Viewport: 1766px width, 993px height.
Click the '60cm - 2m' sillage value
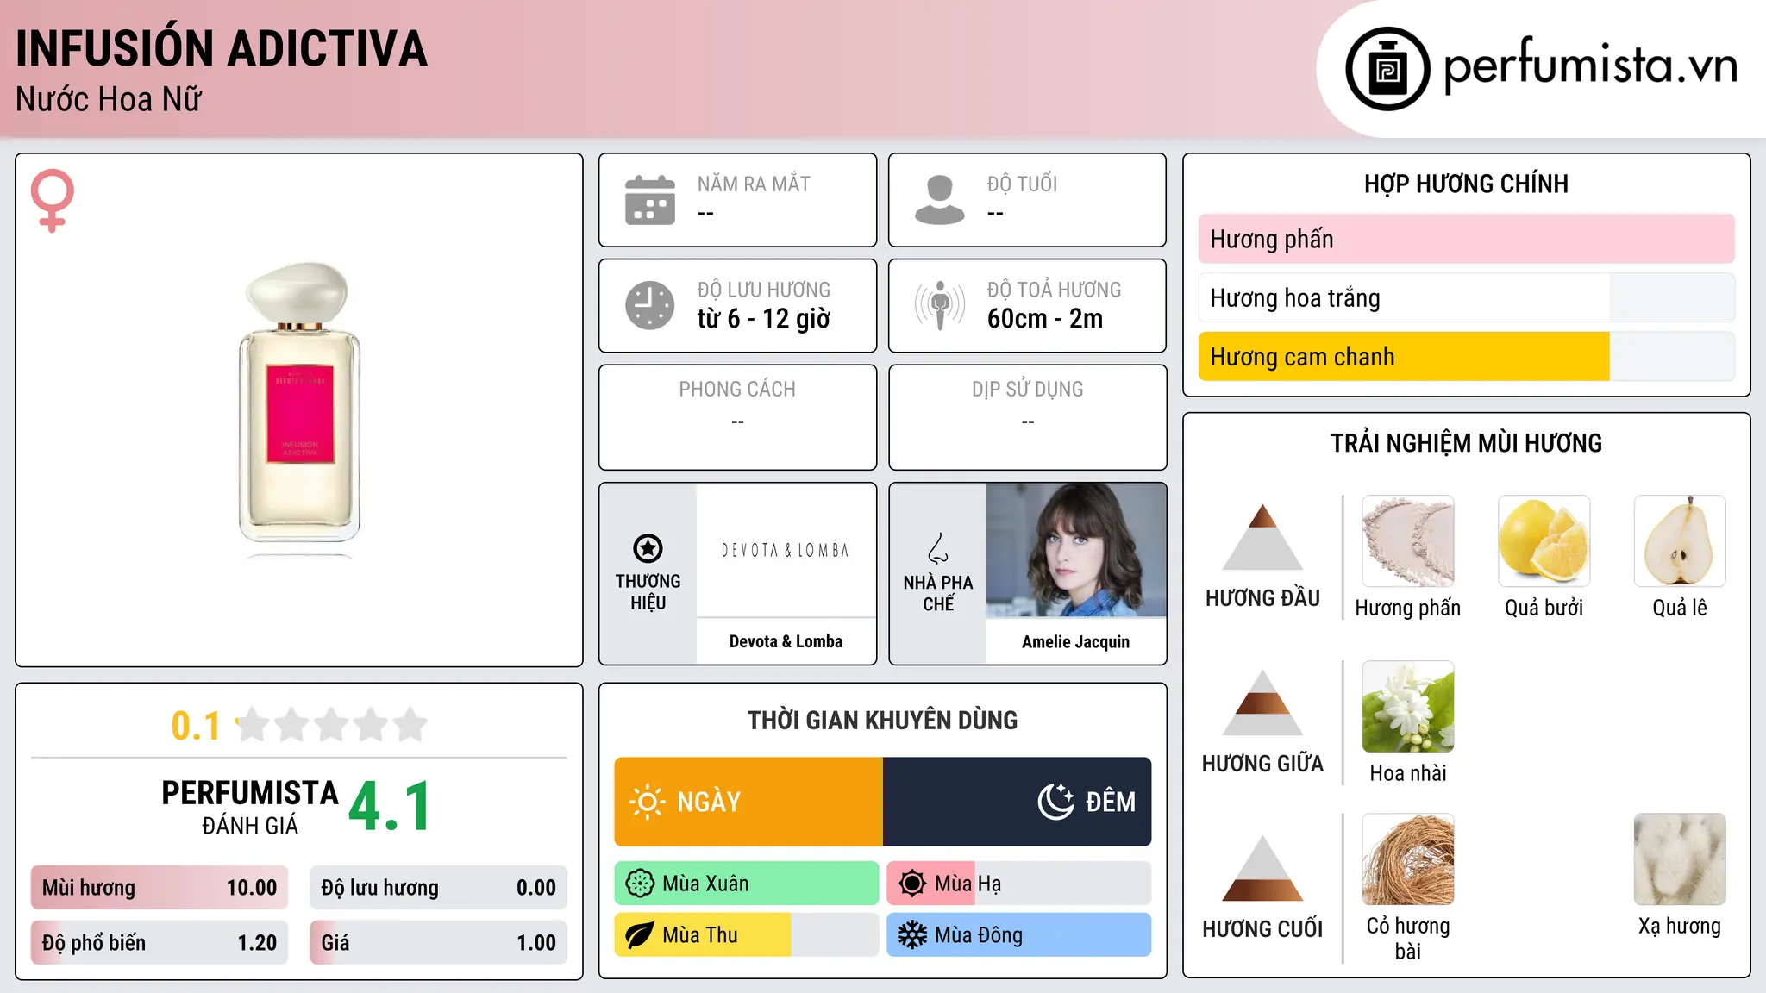coord(1045,319)
